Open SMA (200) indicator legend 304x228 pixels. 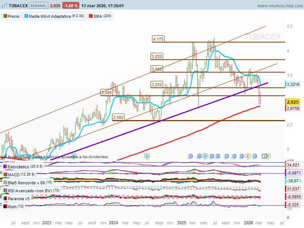[x=102, y=16]
